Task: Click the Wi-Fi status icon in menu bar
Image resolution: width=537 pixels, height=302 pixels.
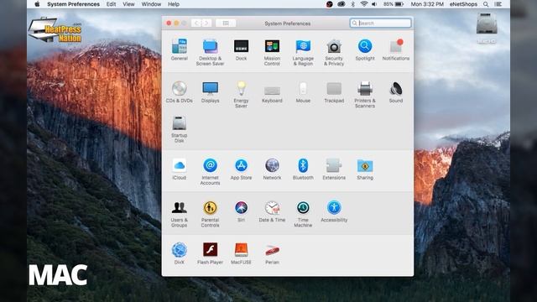Action: (363, 4)
